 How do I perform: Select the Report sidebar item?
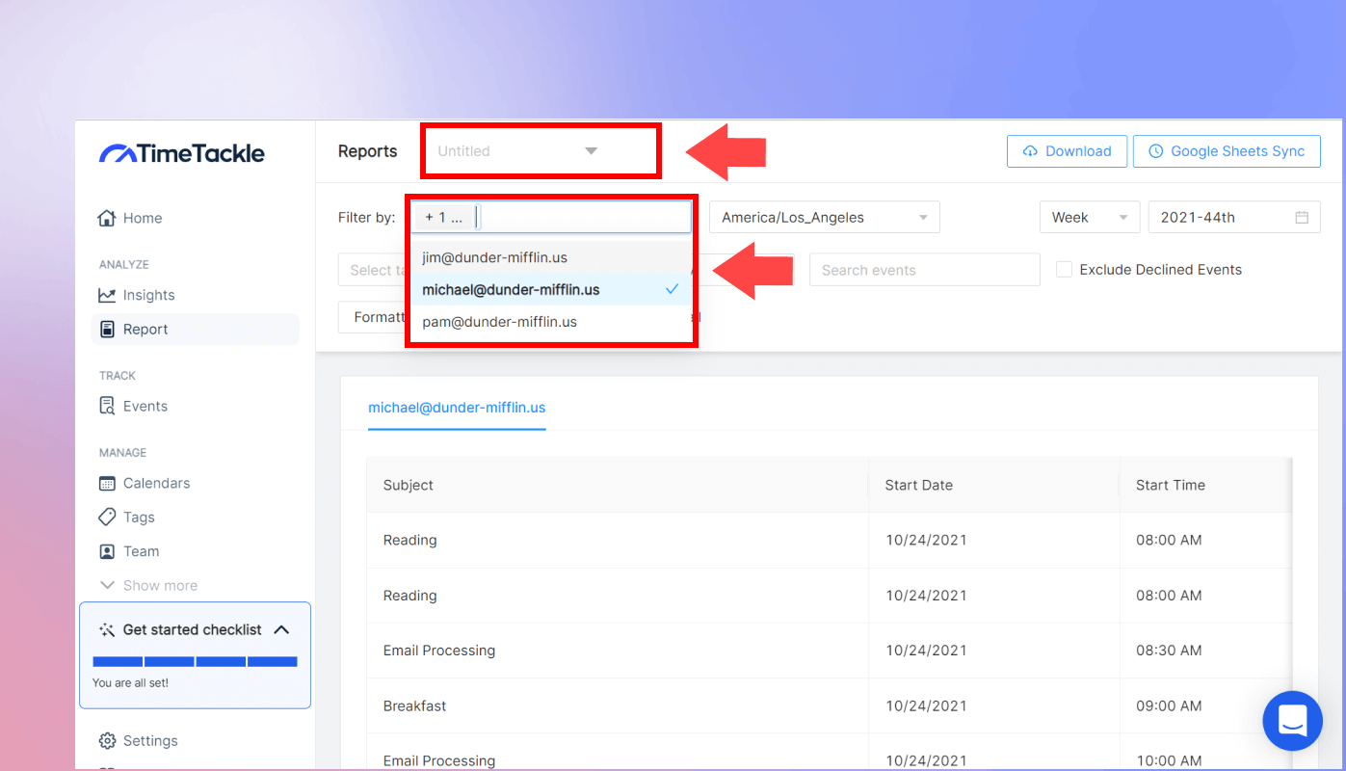coord(196,329)
